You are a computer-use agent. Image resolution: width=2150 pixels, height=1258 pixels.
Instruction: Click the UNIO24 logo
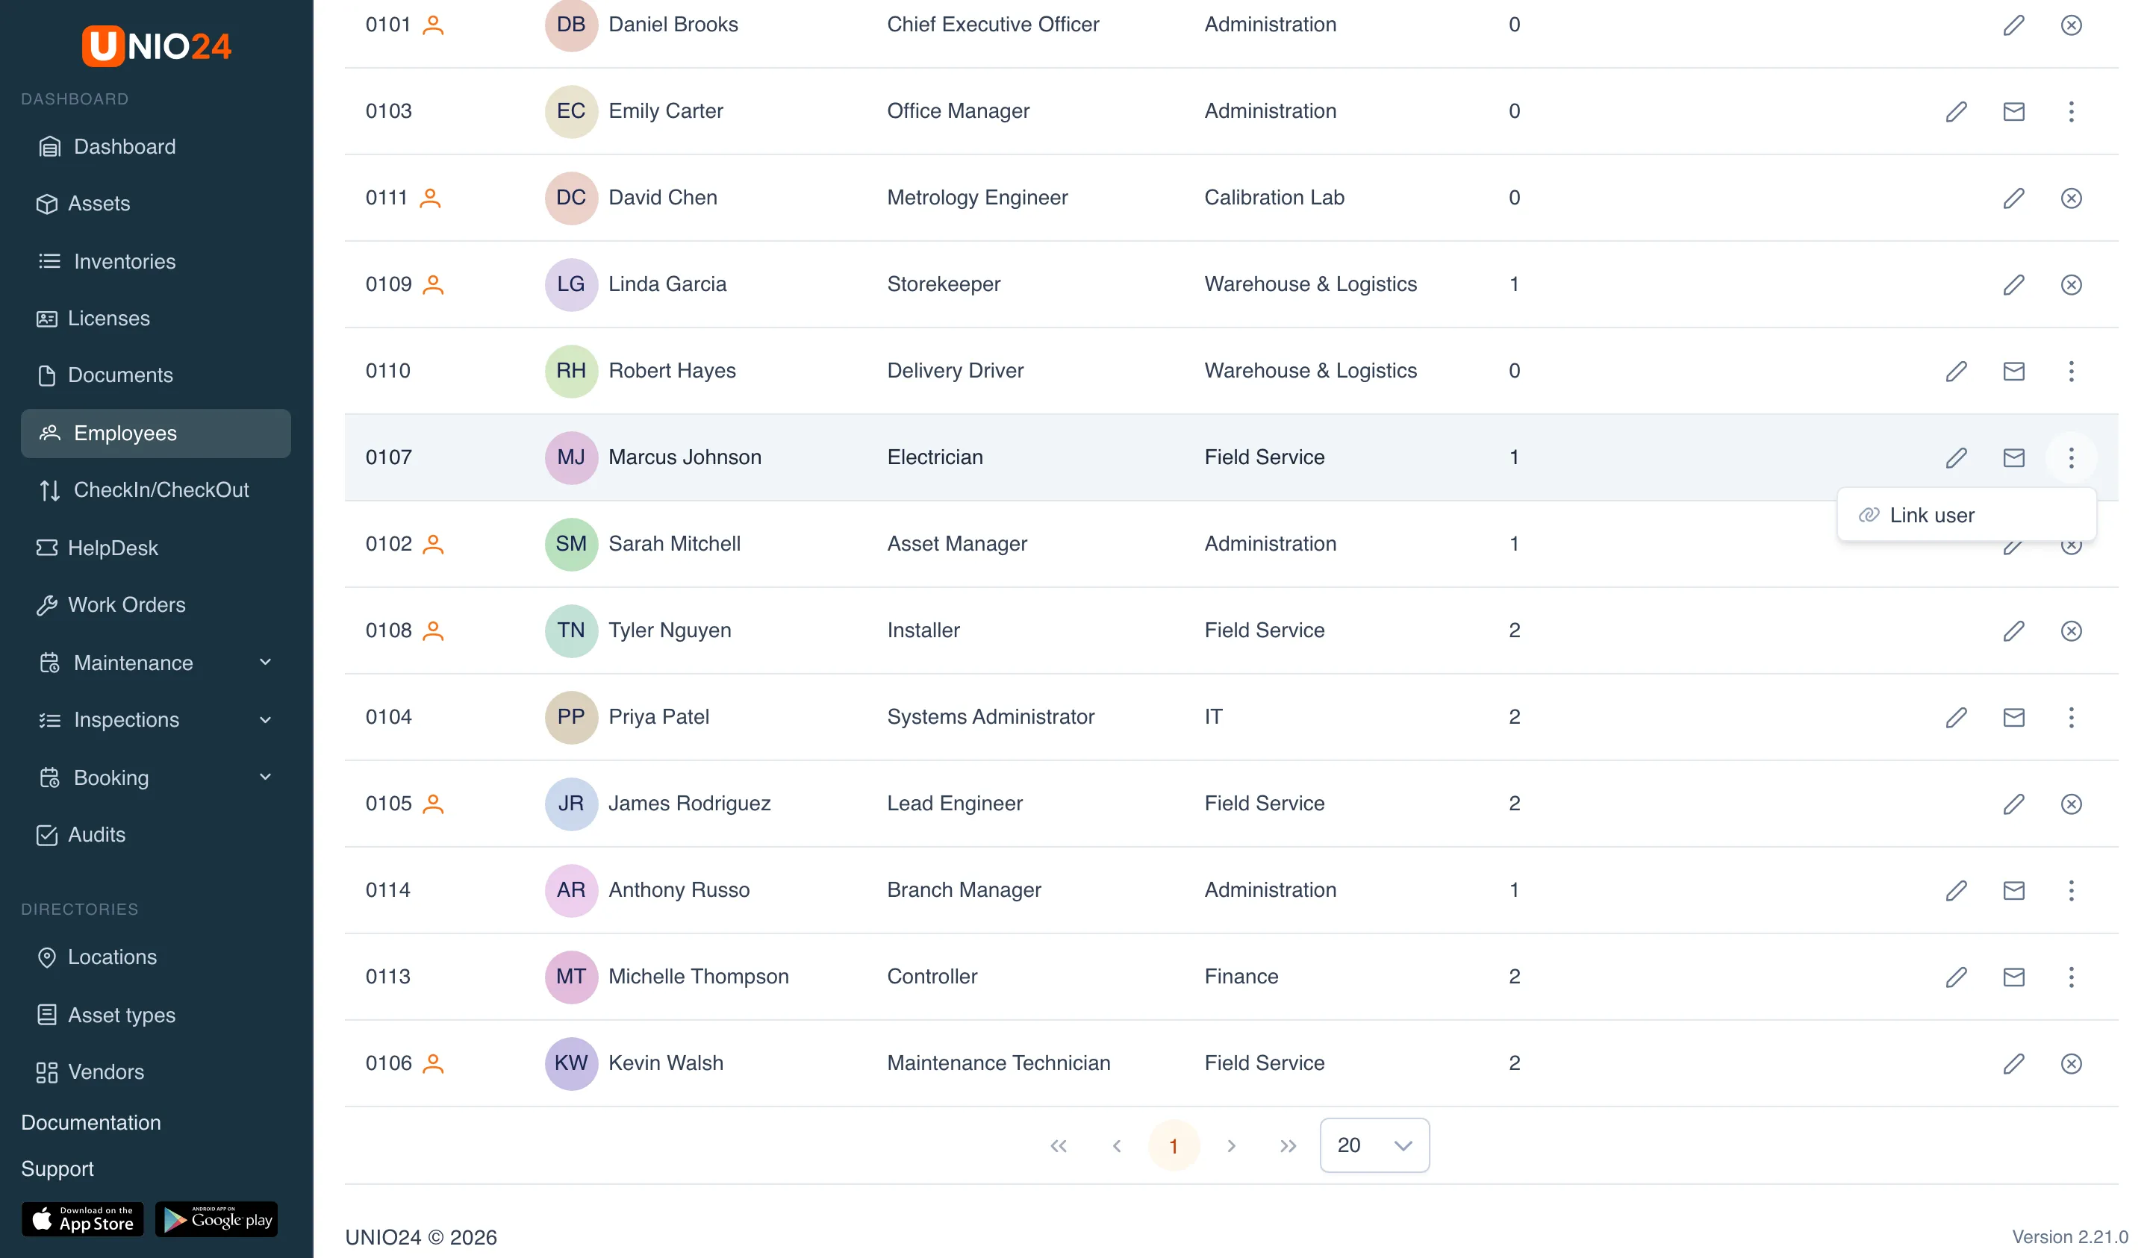pyautogui.click(x=156, y=46)
